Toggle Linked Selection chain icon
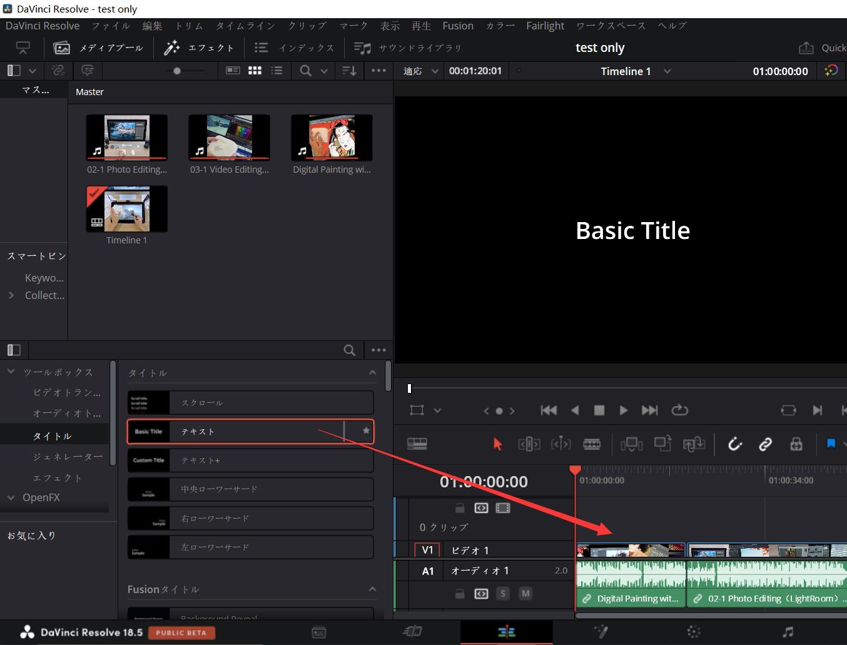Viewport: 847px width, 645px height. [765, 444]
